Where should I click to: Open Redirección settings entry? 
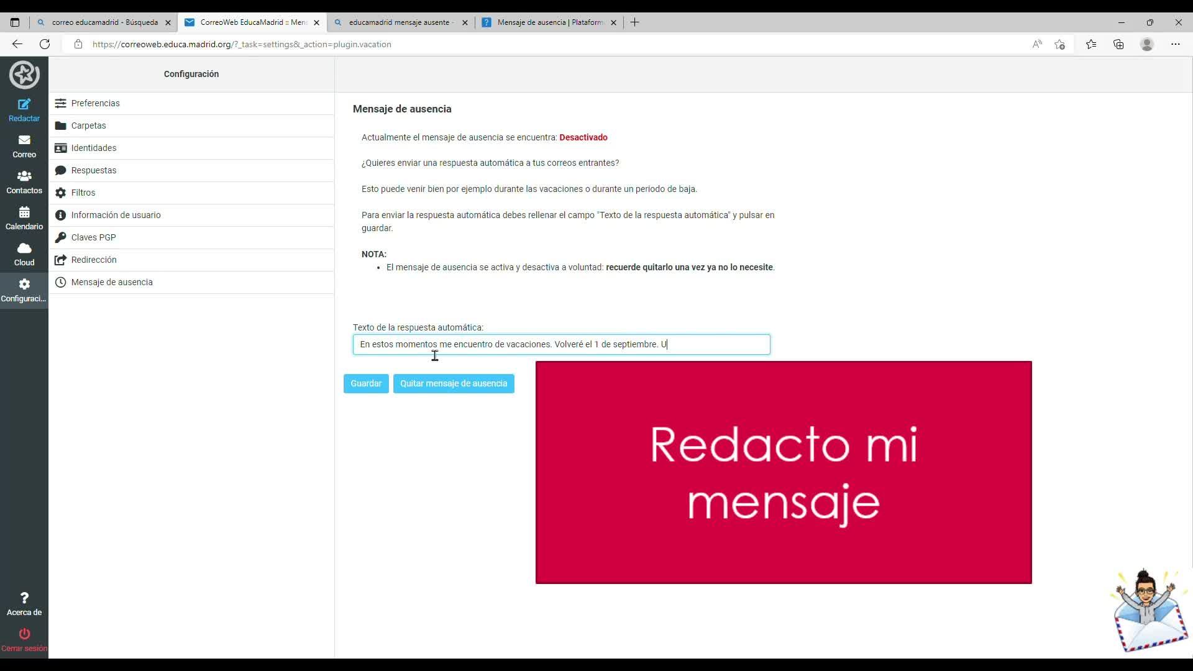pos(94,260)
